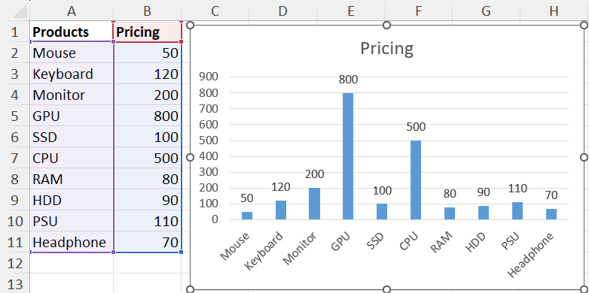This screenshot has width=589, height=293.
Task: Select the Products header cell
Action: [72, 32]
